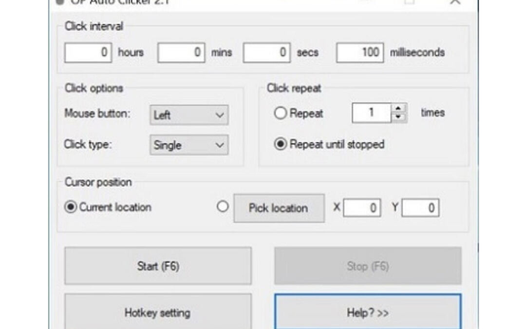Expand the Click type dropdown
This screenshot has height=329, width=526.
click(x=188, y=145)
